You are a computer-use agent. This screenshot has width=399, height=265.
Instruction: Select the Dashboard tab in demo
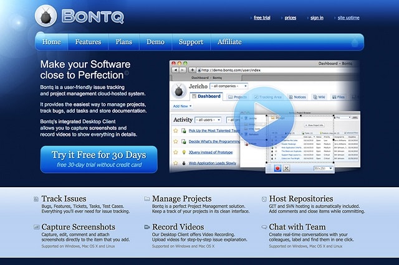tap(206, 96)
